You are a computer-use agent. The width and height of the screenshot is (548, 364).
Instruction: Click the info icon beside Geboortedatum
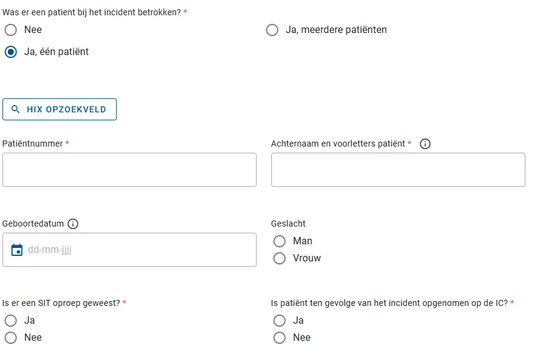pos(73,224)
